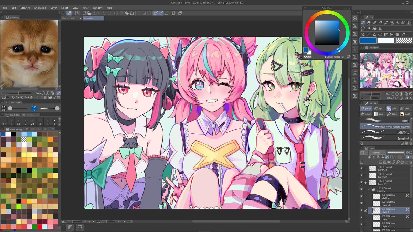
Task: Click the New document icon in command bar
Action: coord(84,13)
